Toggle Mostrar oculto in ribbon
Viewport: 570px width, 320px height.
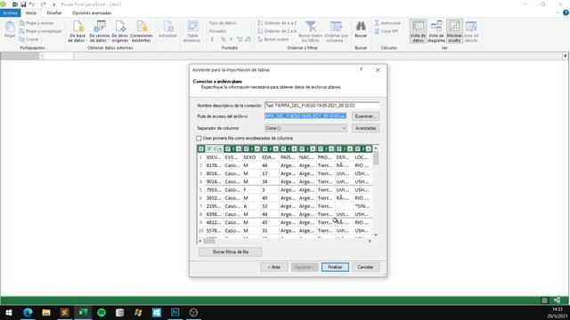pos(454,31)
